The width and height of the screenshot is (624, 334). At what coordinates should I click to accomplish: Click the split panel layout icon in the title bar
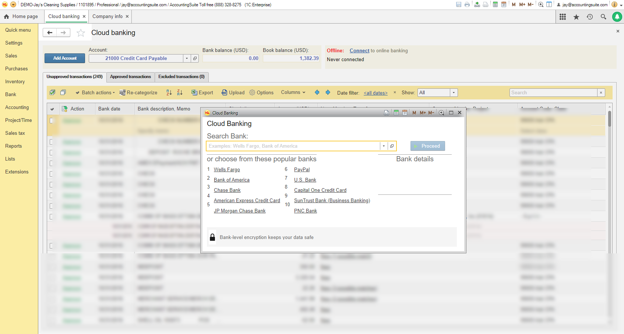[549, 4]
